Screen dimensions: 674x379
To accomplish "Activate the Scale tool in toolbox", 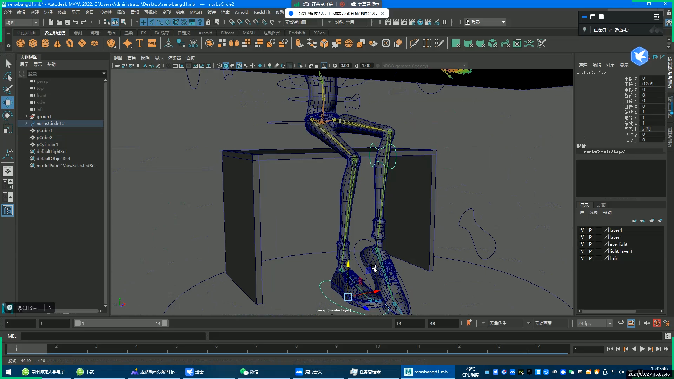I will (8, 128).
